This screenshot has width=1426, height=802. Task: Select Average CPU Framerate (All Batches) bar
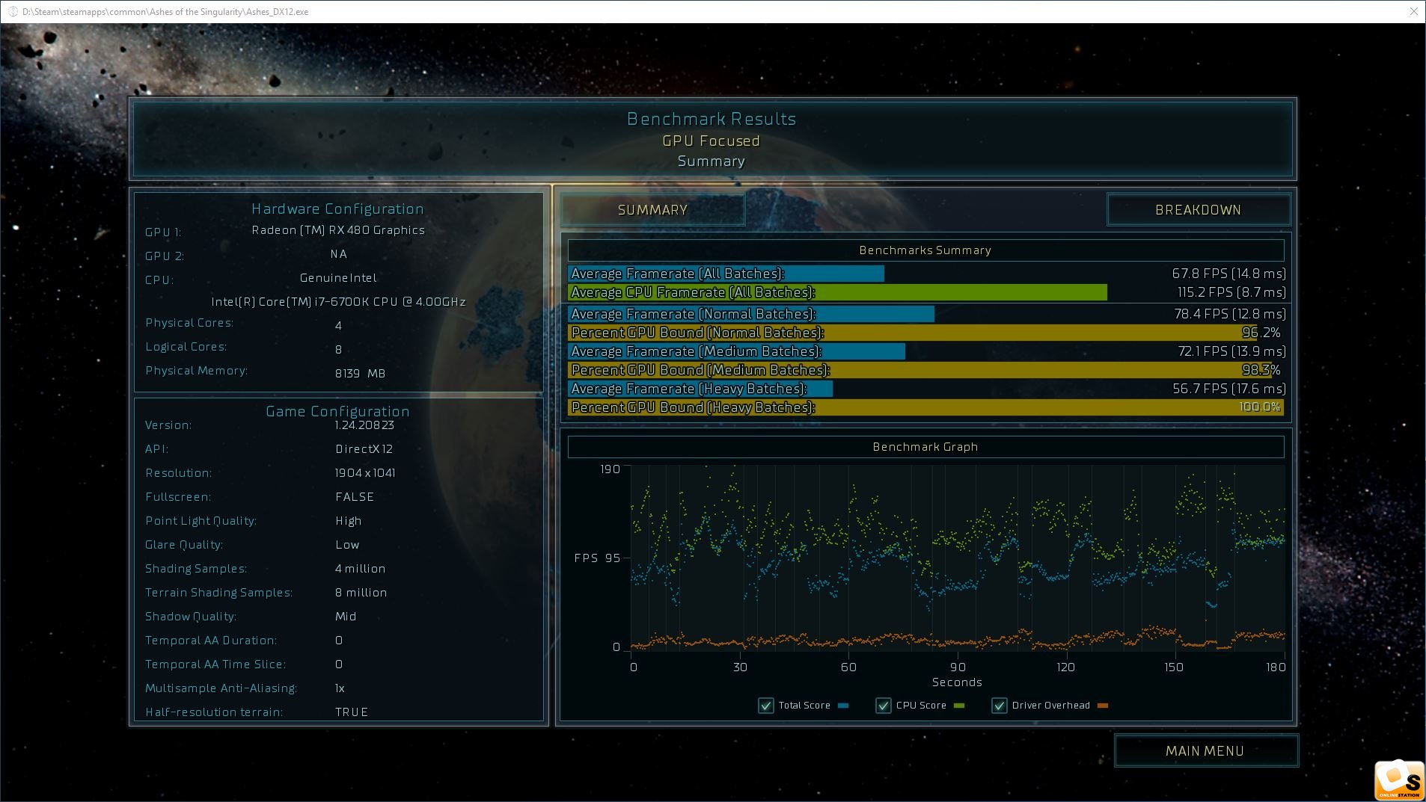point(837,292)
